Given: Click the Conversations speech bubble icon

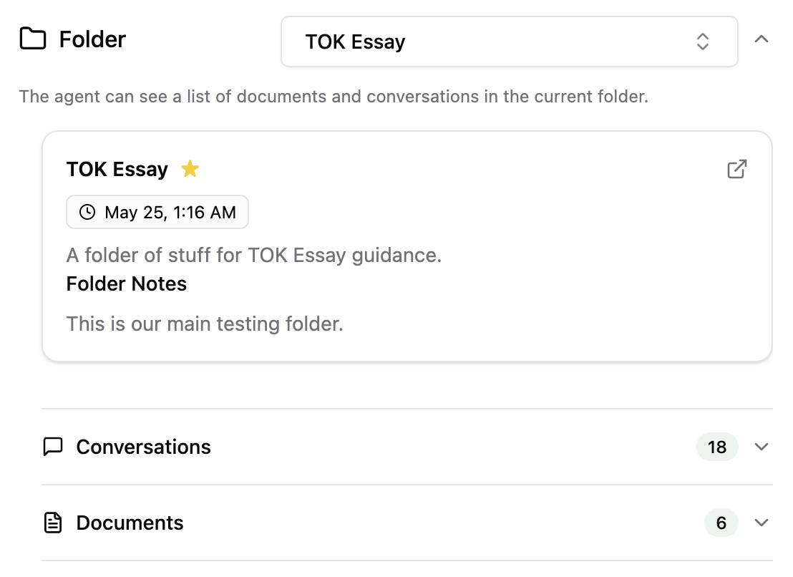Looking at the screenshot, I should click(53, 446).
